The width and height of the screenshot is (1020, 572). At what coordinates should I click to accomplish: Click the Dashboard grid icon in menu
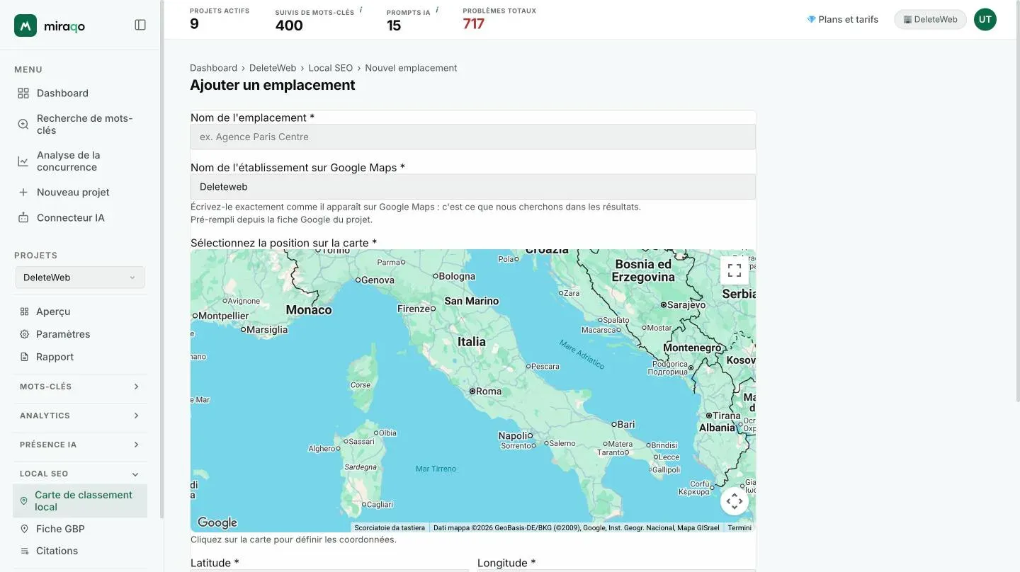coord(23,93)
